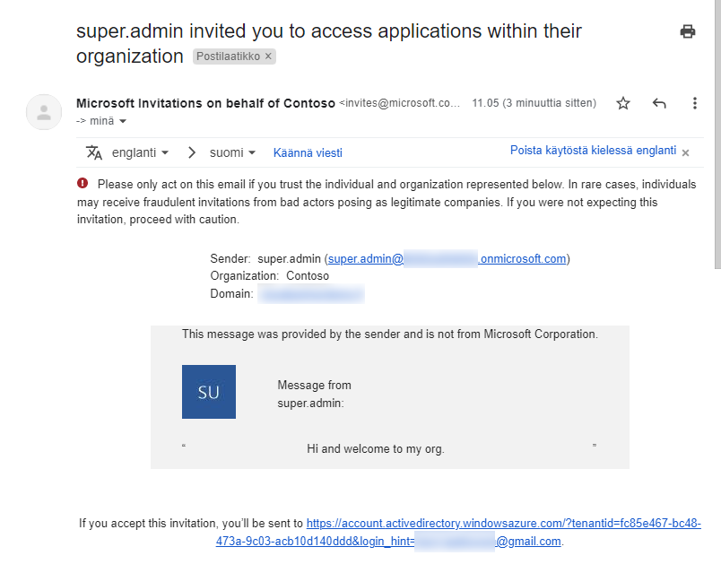This screenshot has height=573, width=721.
Task: Open the super.admin onmicrosoft.com email link
Action: click(447, 259)
